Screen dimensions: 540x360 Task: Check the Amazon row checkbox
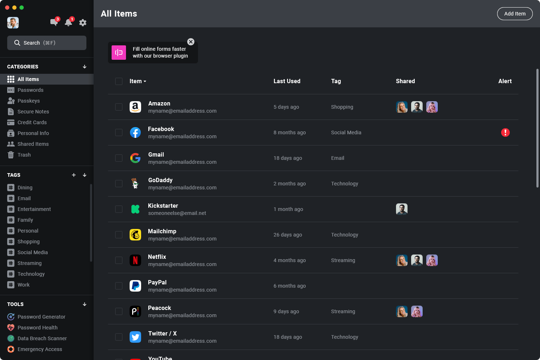tap(119, 107)
